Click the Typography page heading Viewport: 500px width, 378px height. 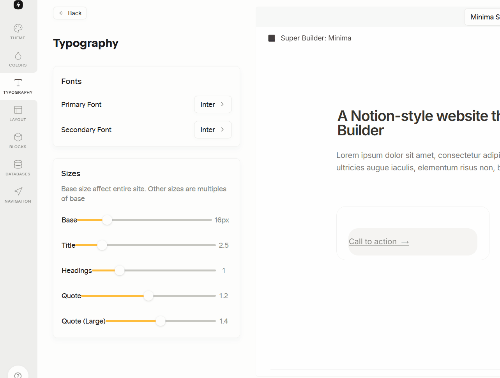tap(86, 43)
